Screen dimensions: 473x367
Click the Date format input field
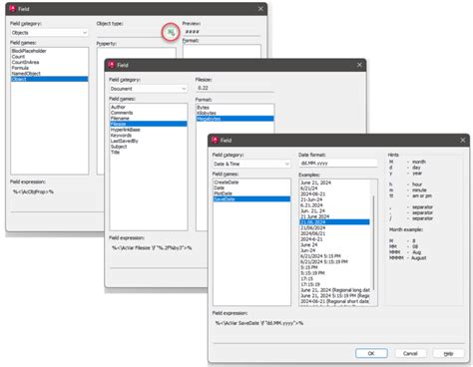point(338,164)
